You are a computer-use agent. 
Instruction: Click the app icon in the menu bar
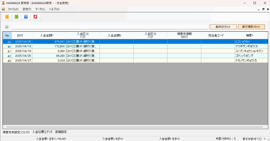[x=3, y=9]
